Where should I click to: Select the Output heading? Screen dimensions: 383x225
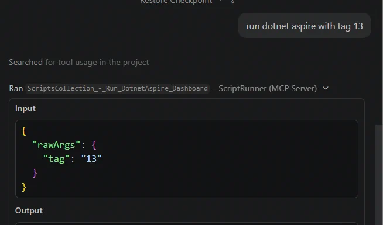[29, 210]
